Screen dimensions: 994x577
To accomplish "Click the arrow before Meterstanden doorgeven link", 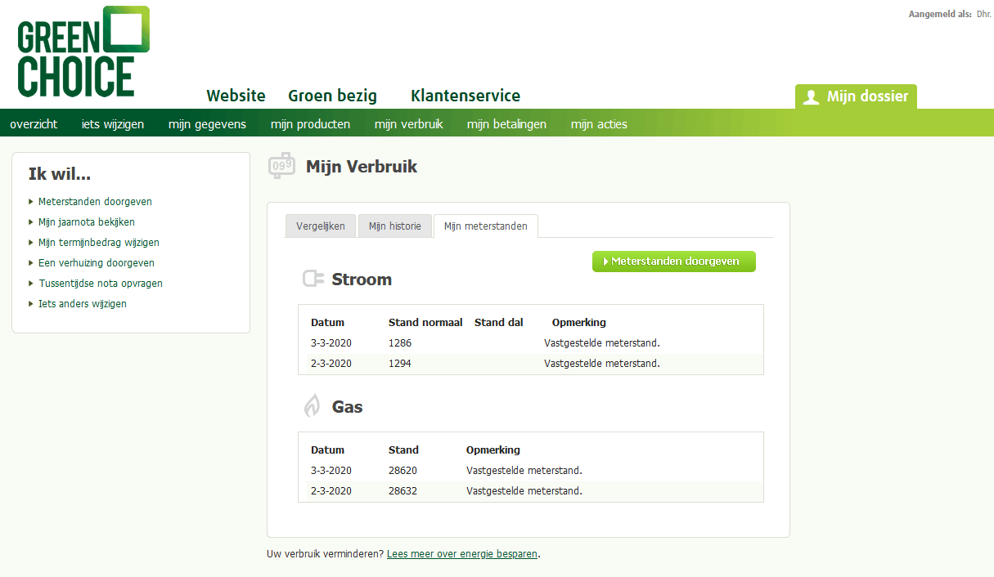I will [x=31, y=201].
